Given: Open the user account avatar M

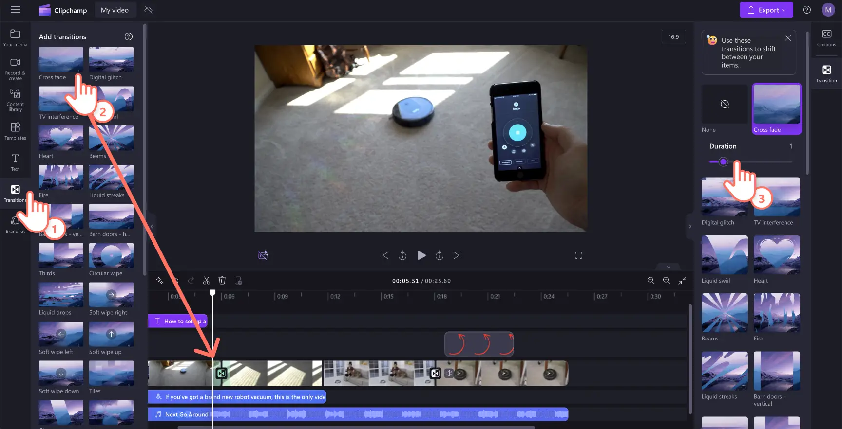Looking at the screenshot, I should tap(828, 10).
